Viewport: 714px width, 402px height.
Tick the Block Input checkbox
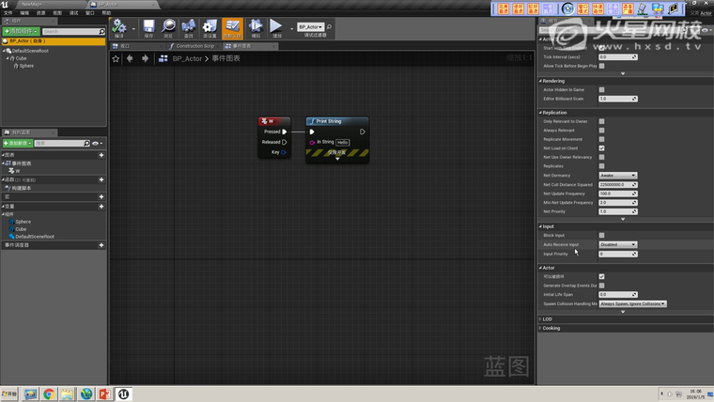tap(601, 235)
